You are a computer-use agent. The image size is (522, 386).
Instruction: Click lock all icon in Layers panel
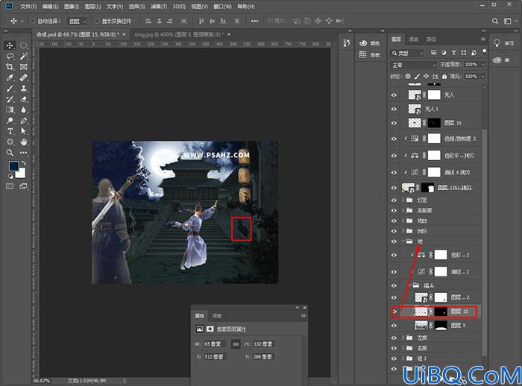tap(444, 77)
